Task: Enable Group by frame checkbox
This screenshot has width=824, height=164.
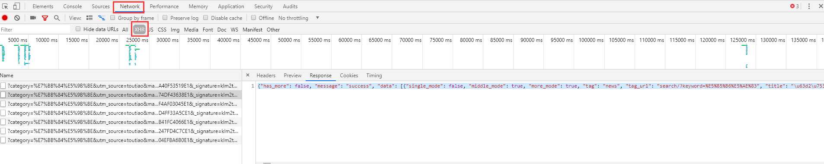Action: pos(113,18)
